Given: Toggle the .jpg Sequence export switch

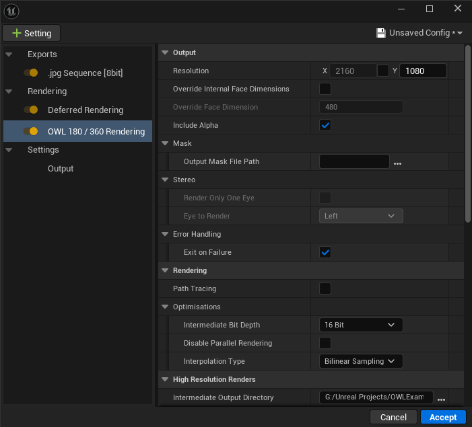Looking at the screenshot, I should pyautogui.click(x=30, y=73).
